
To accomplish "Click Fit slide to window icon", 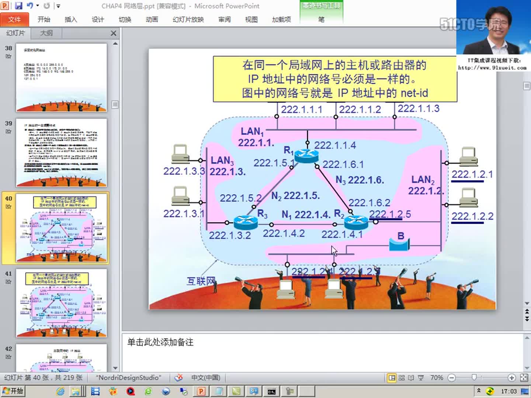I will pos(524,378).
